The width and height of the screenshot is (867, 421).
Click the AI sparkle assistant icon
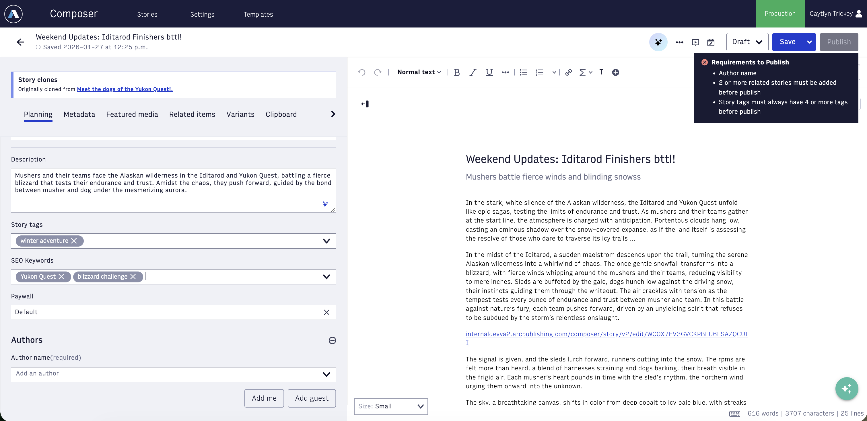click(x=658, y=42)
